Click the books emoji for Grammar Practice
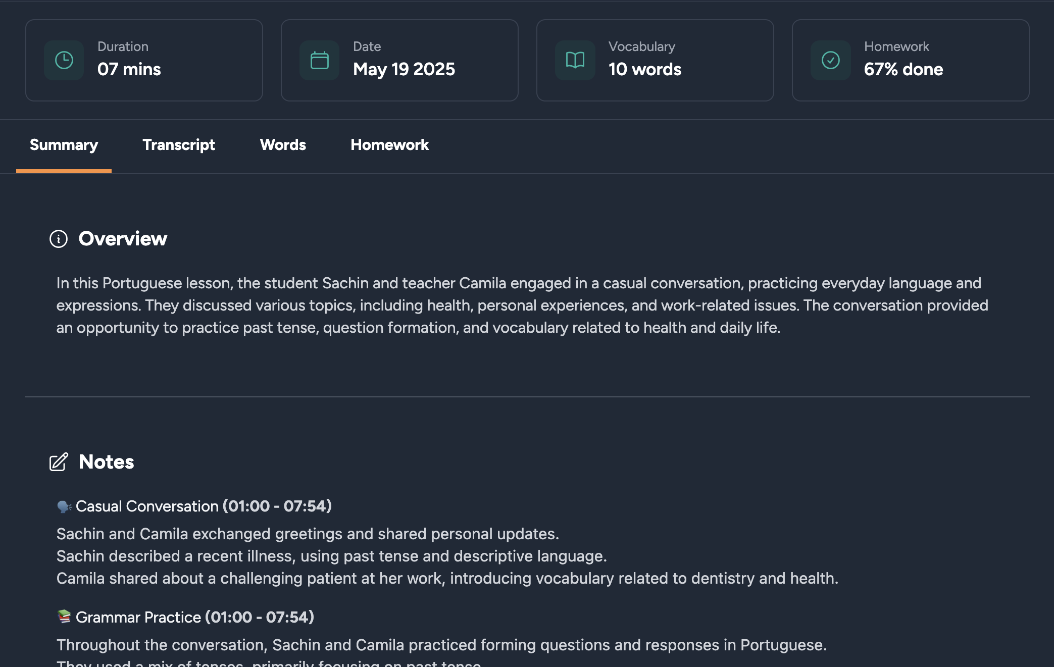Viewport: 1054px width, 667px height. tap(64, 617)
